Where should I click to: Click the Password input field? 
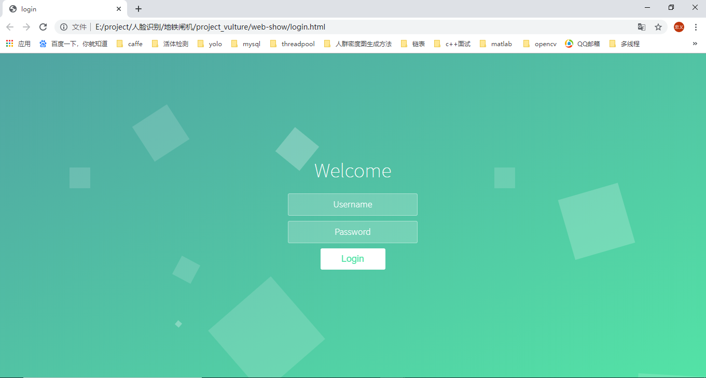353,232
